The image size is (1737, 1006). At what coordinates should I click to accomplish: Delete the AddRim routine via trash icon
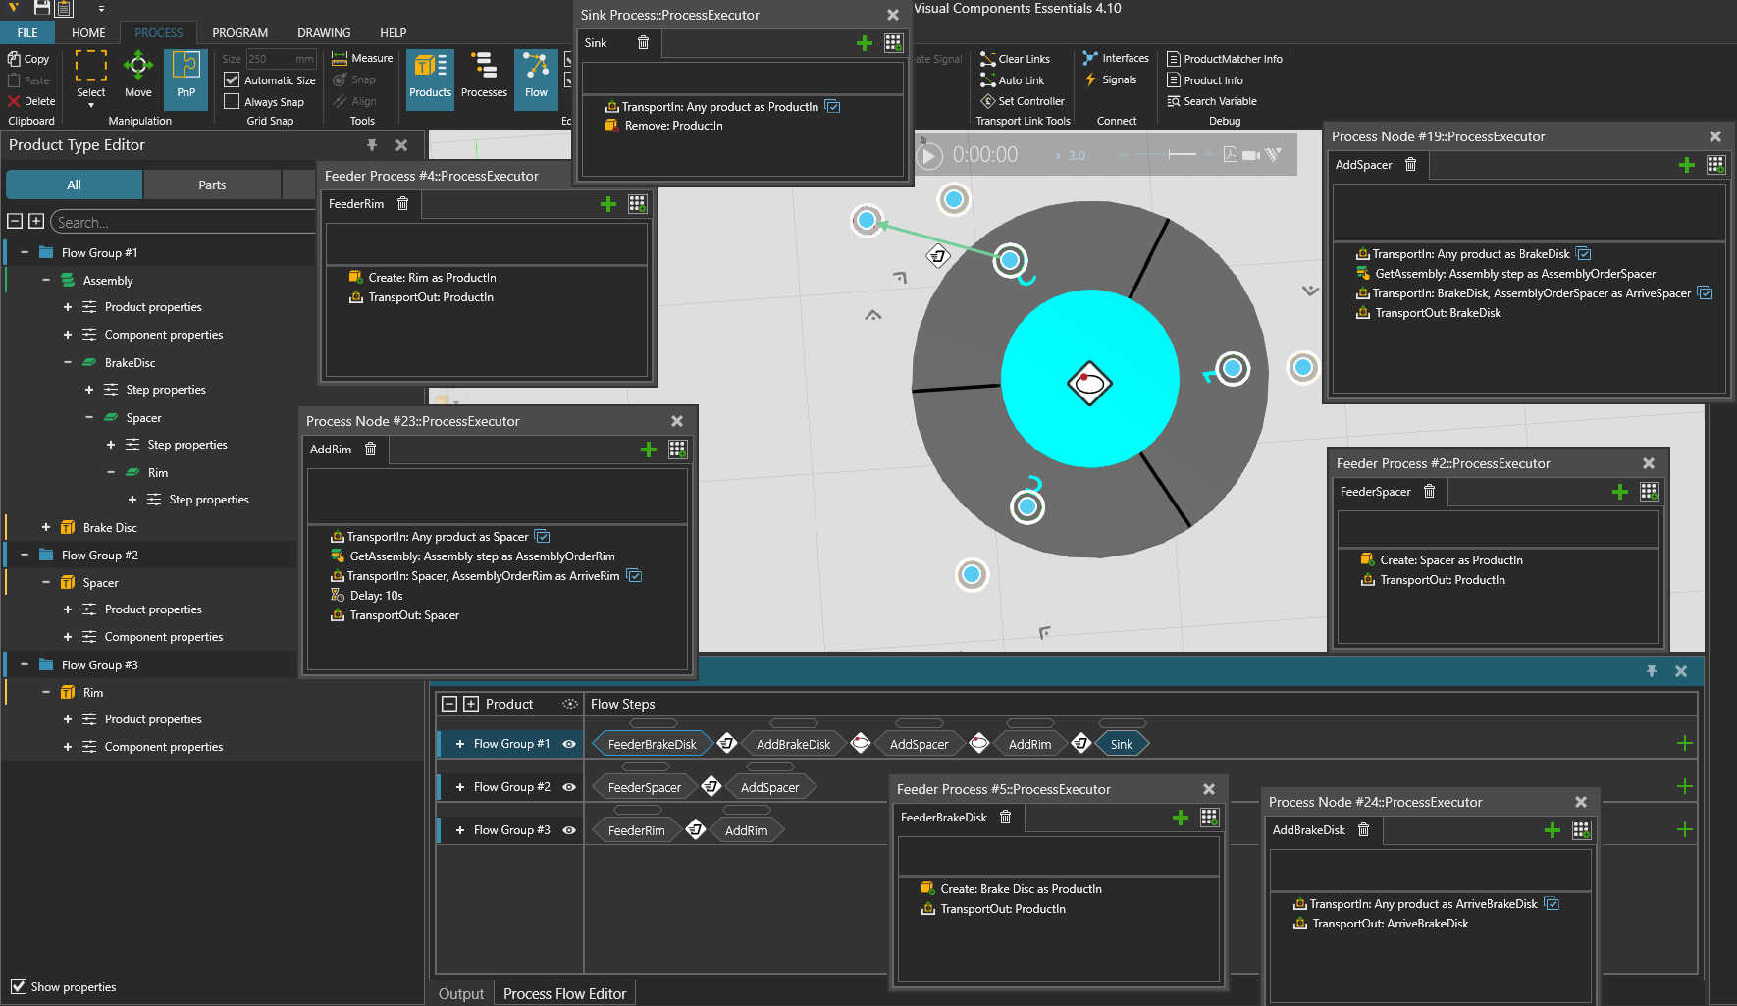pyautogui.click(x=371, y=450)
